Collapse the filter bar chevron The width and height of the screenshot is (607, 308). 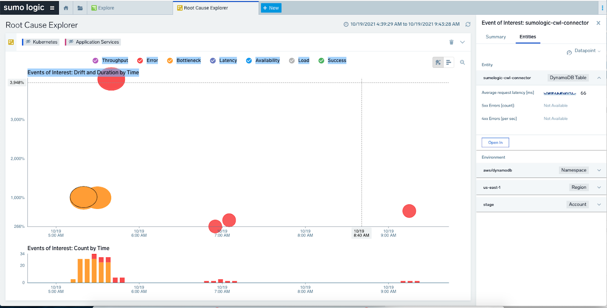pos(462,42)
